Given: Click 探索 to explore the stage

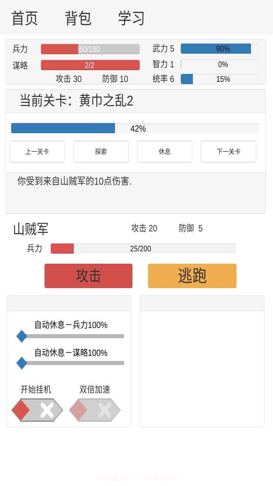Looking at the screenshot, I should coord(101,151).
